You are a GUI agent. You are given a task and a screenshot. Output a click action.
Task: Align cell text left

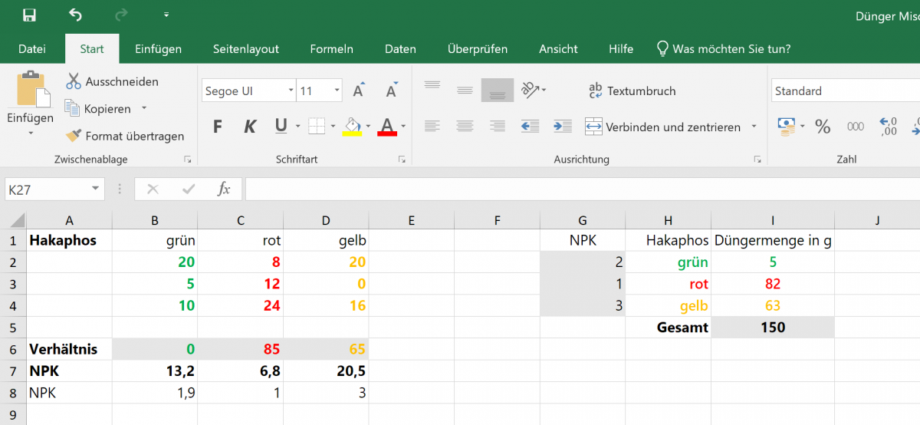click(432, 126)
